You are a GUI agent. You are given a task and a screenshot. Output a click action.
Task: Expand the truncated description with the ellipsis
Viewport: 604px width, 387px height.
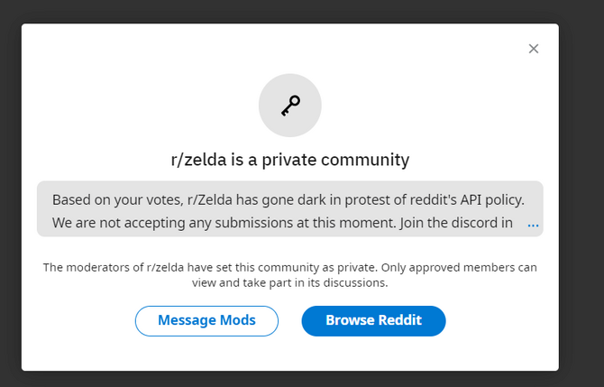point(533,224)
